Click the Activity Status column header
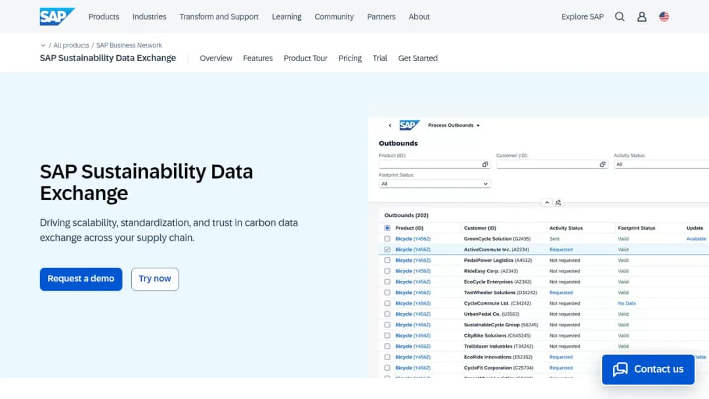This screenshot has width=709, height=399. pos(566,228)
